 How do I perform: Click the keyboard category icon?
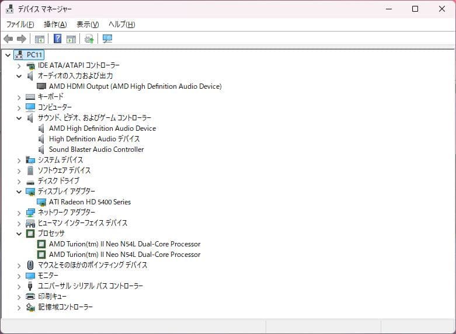click(30, 97)
